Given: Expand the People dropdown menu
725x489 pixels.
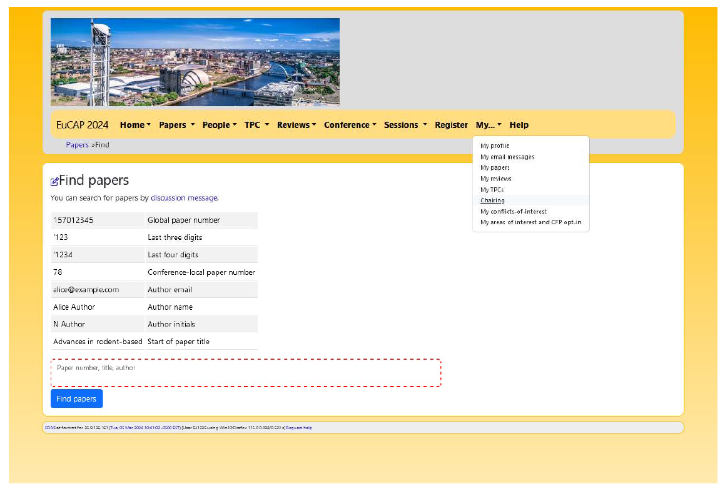Looking at the screenshot, I should 219,125.
